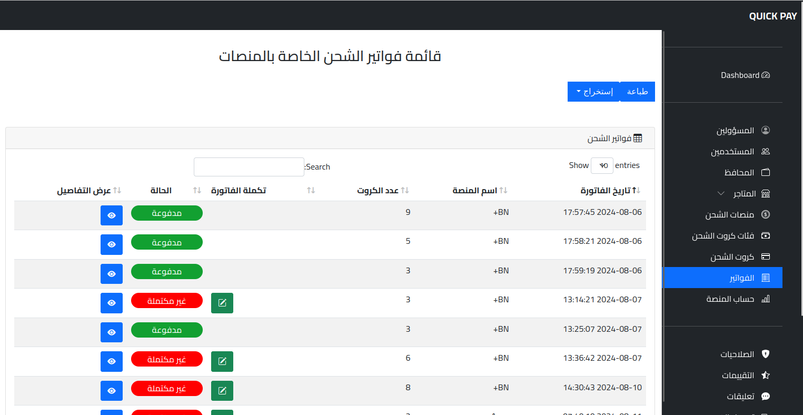Viewport: 803px width, 415px height.
Task: Open the eye icon for invoice 13:25:07
Action: tap(111, 332)
